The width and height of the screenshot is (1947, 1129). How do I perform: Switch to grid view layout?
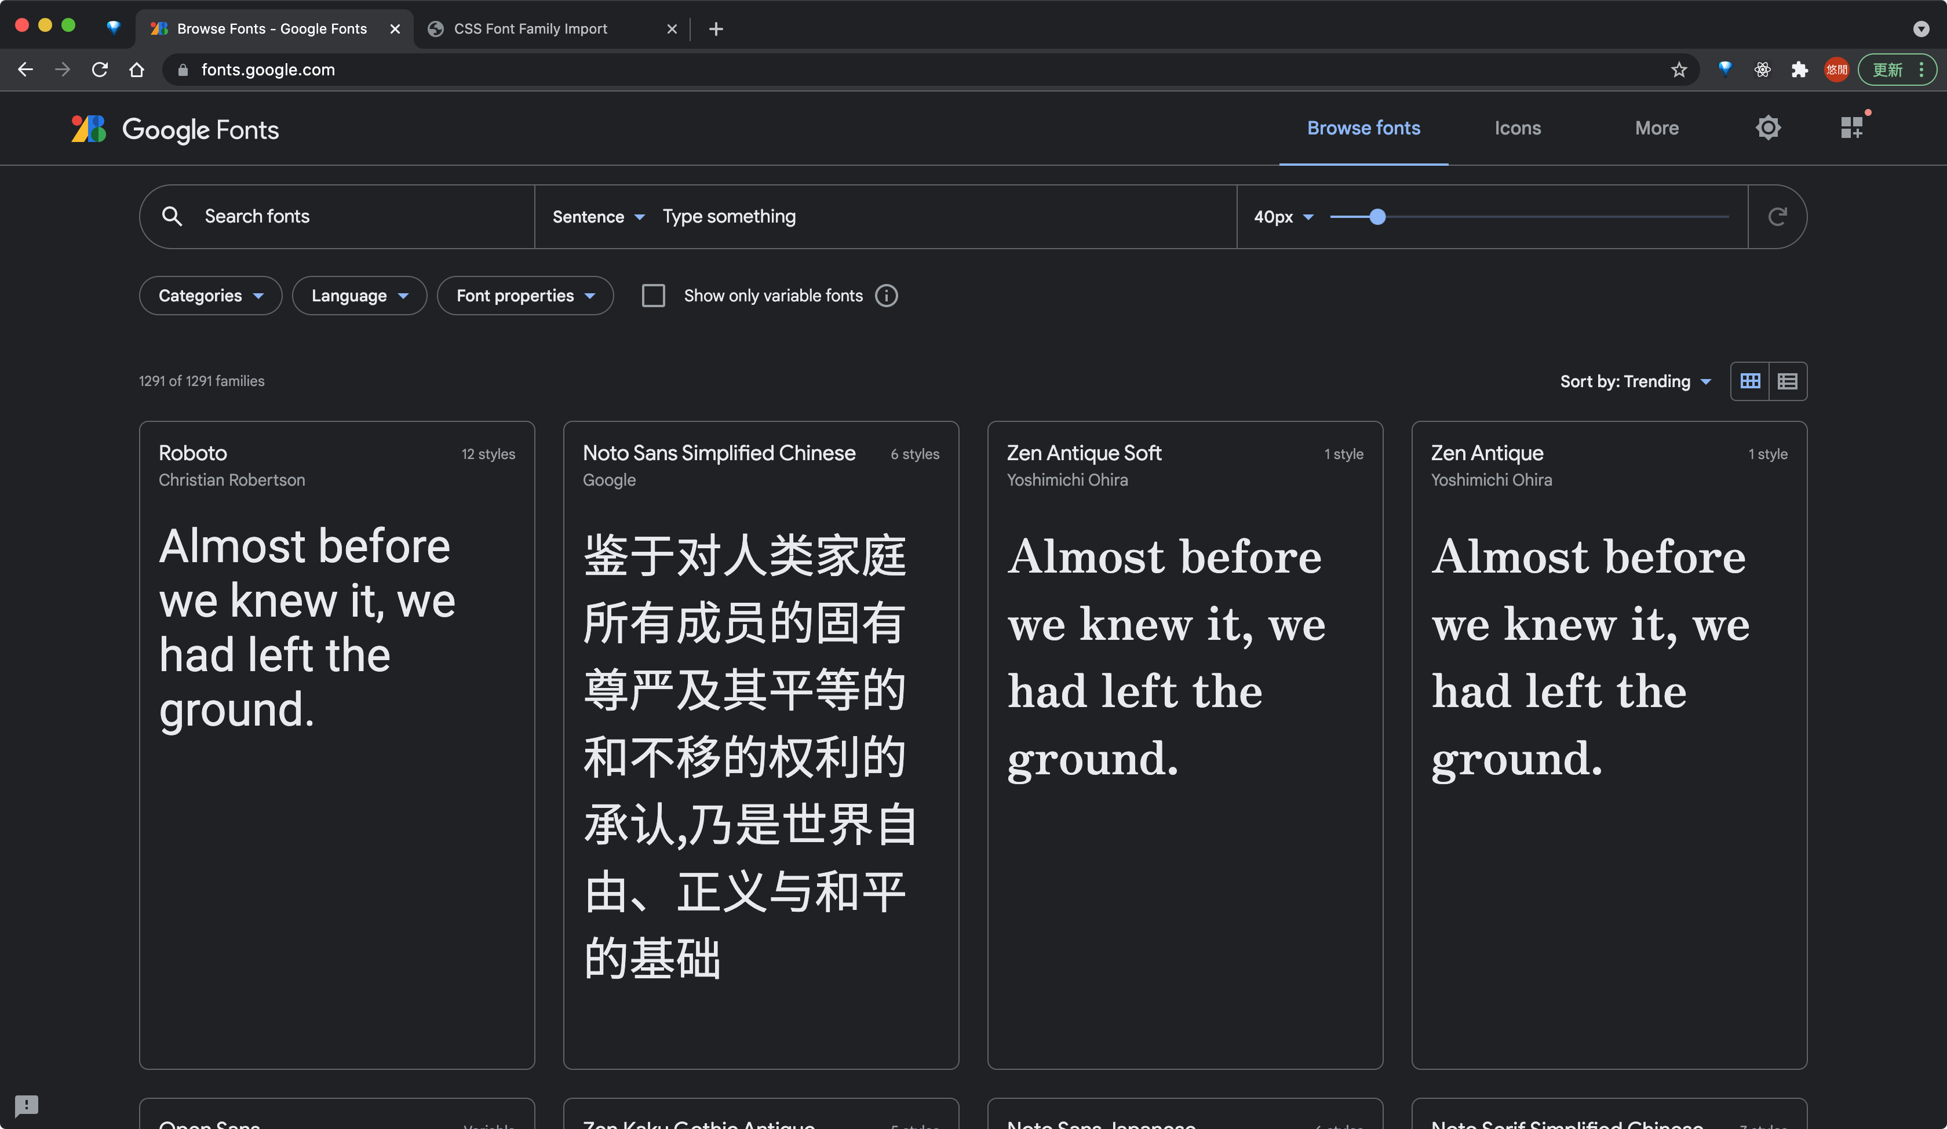[x=1750, y=381]
